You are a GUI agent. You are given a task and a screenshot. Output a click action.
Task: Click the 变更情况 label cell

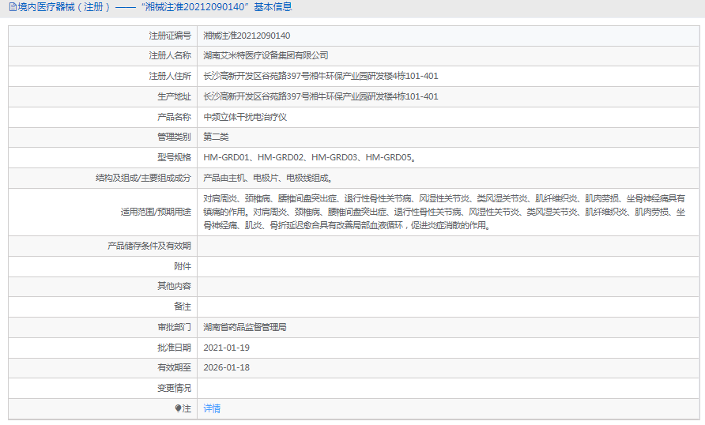click(x=103, y=388)
